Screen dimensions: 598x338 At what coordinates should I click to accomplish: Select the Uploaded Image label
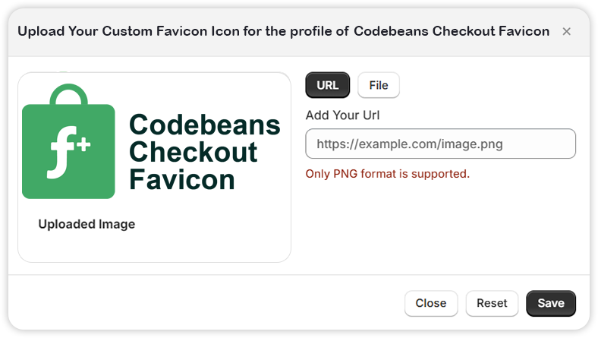click(87, 224)
